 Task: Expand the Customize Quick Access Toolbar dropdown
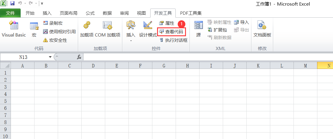pyautogui.click(x=42, y=4)
